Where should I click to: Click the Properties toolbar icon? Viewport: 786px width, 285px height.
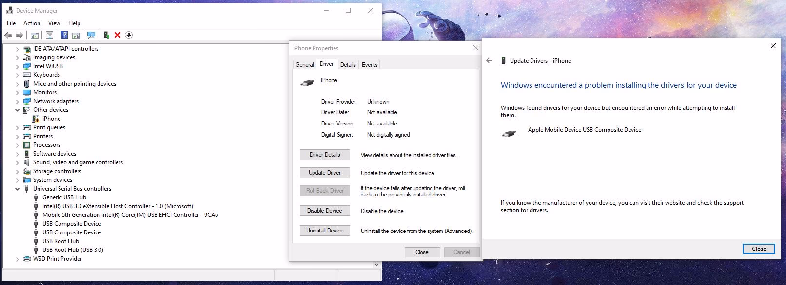[x=49, y=35]
